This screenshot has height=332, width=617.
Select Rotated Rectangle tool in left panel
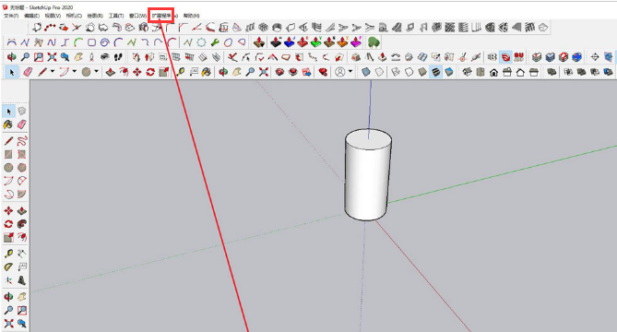22,154
